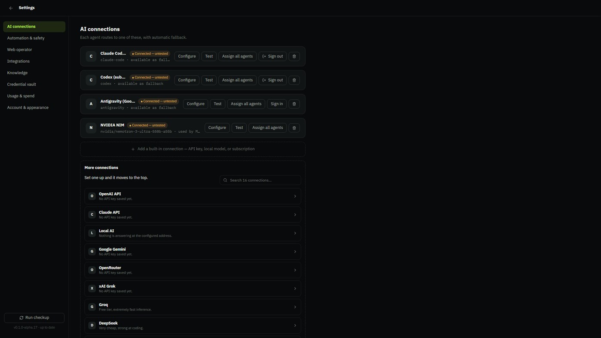This screenshot has width=601, height=338.
Task: Expand the Claude API connection chevron
Action: click(x=295, y=215)
